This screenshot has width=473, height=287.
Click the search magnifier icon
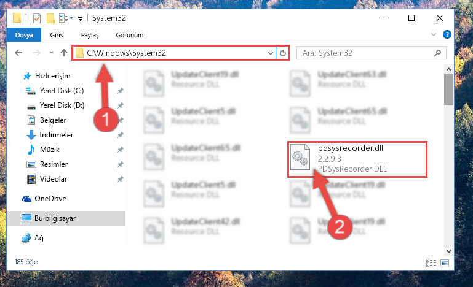click(437, 53)
